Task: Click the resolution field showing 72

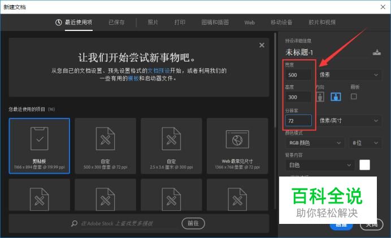Action: [x=298, y=121]
